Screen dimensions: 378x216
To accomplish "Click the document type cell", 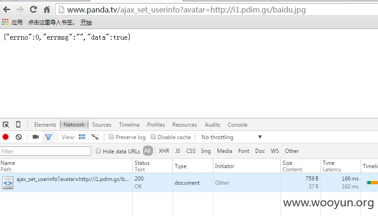I will 187,183.
